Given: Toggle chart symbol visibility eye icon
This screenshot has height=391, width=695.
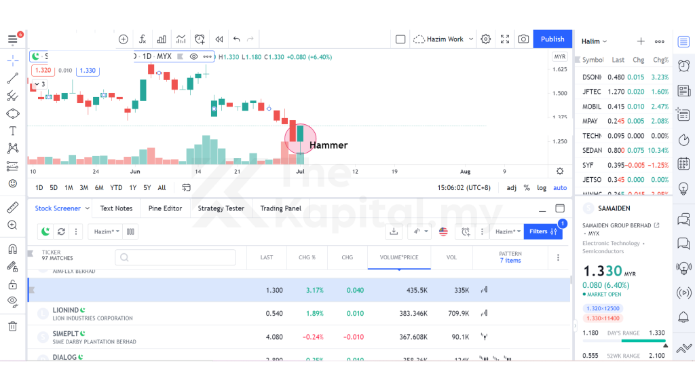Looking at the screenshot, I should click(194, 56).
